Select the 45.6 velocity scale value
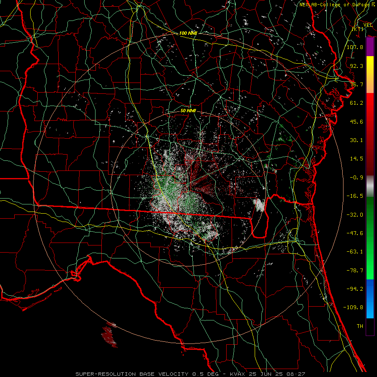 356,121
